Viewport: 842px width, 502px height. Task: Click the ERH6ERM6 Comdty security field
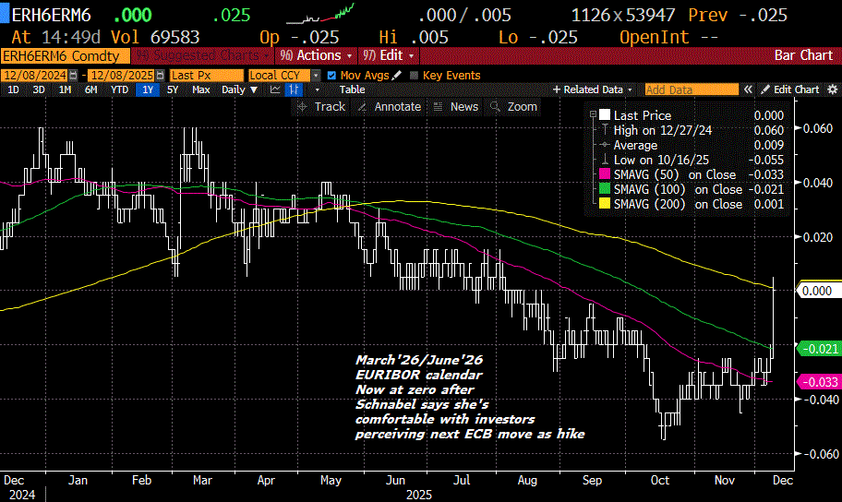click(66, 56)
